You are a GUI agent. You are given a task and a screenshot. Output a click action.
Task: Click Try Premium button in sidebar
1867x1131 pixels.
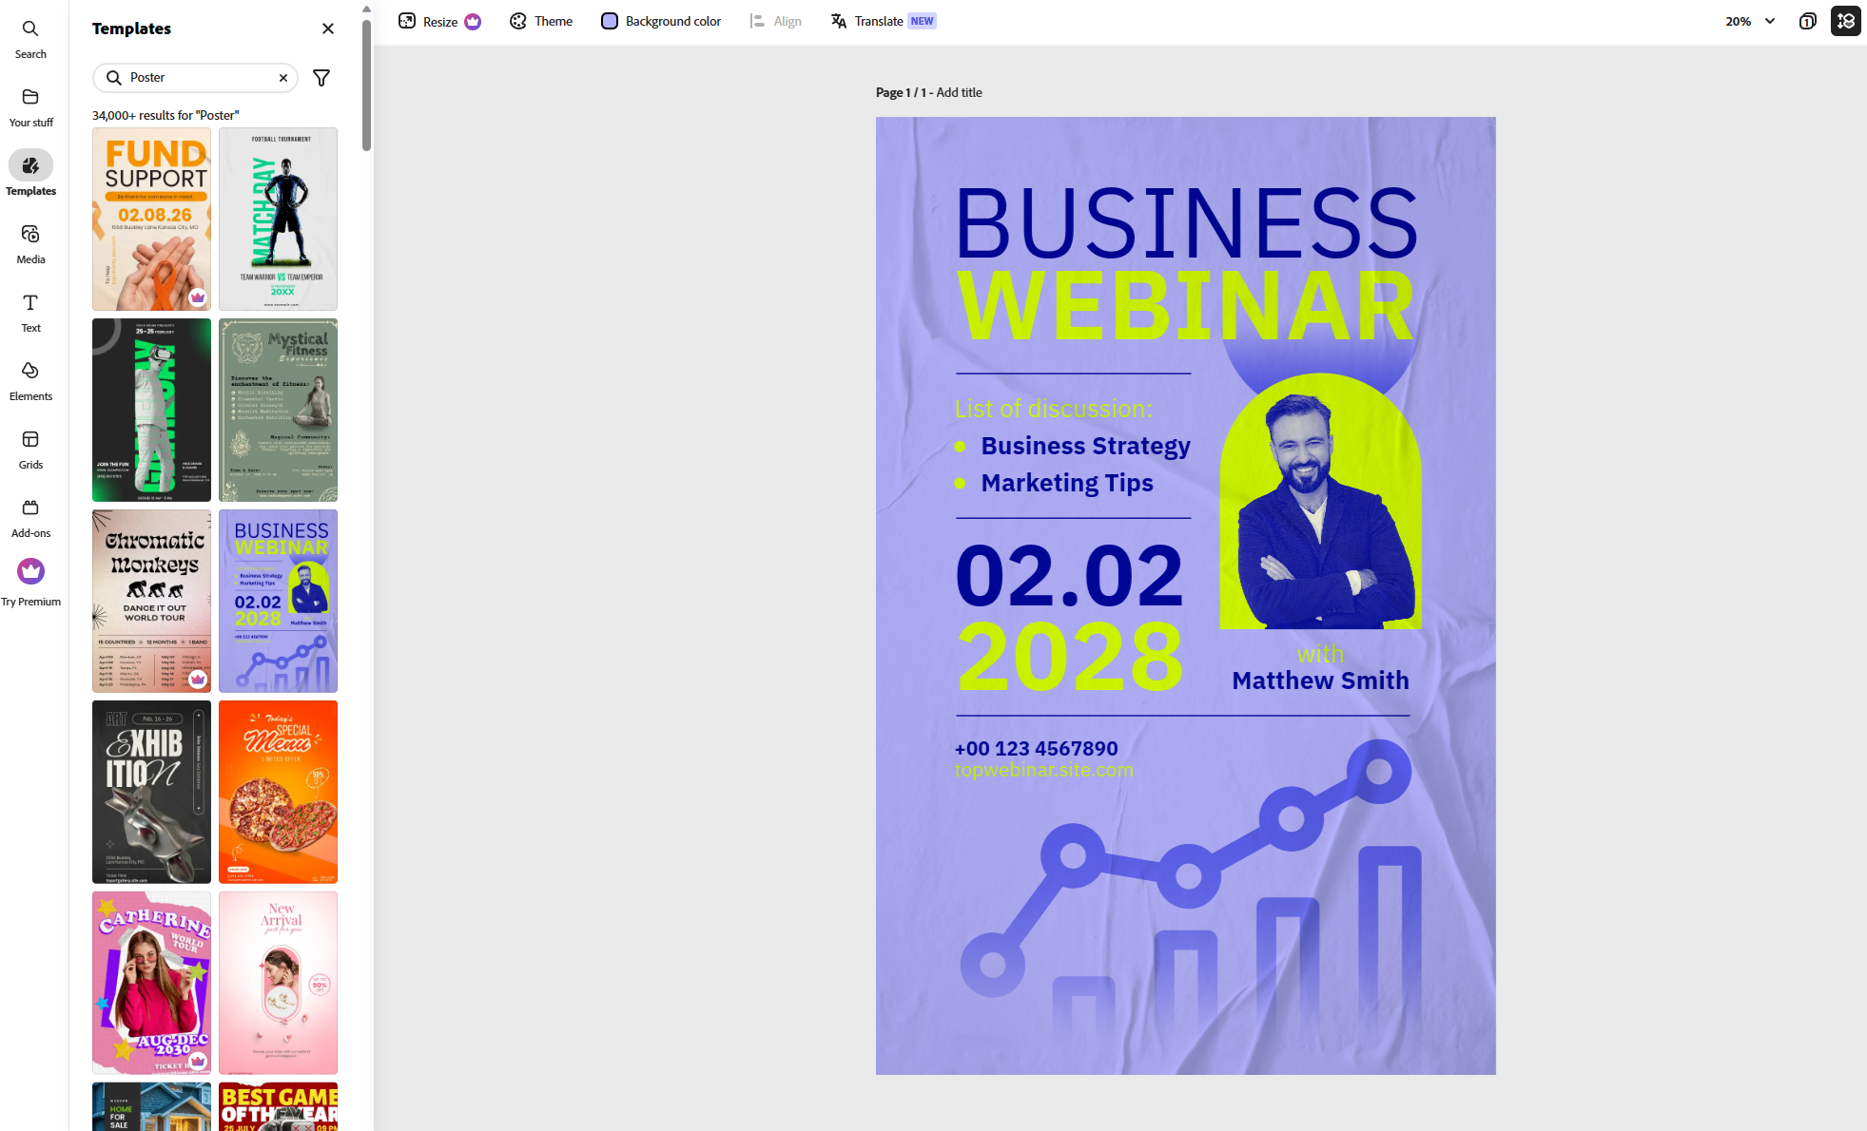click(x=30, y=583)
